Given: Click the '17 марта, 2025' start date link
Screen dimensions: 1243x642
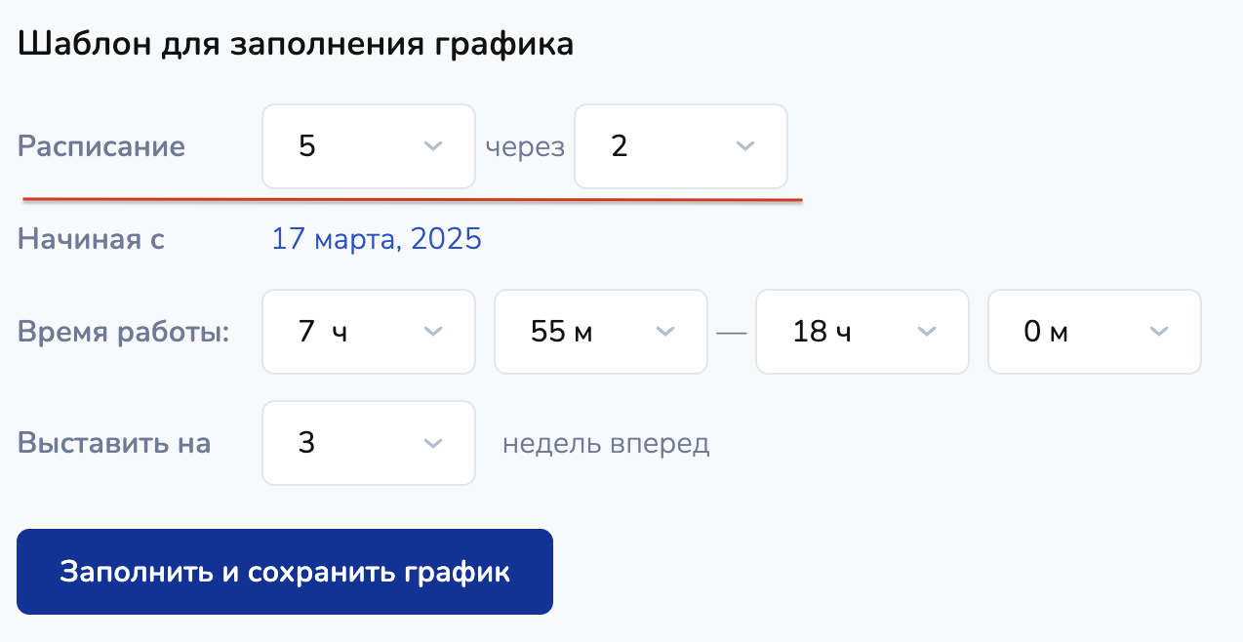Looking at the screenshot, I should pos(377,239).
